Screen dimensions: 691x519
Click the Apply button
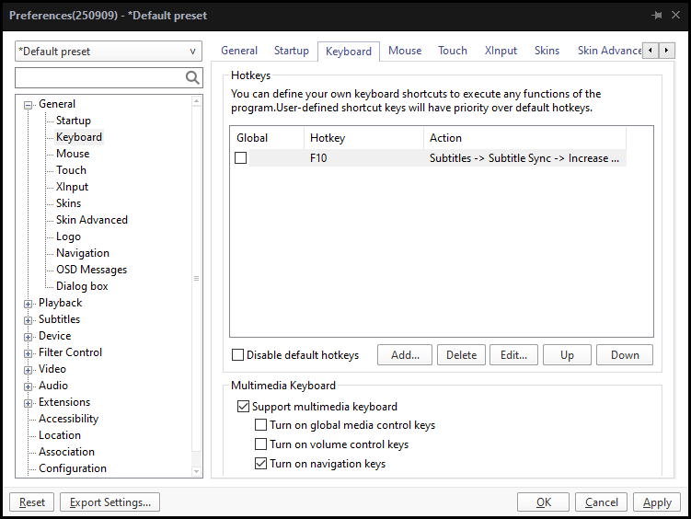[657, 502]
